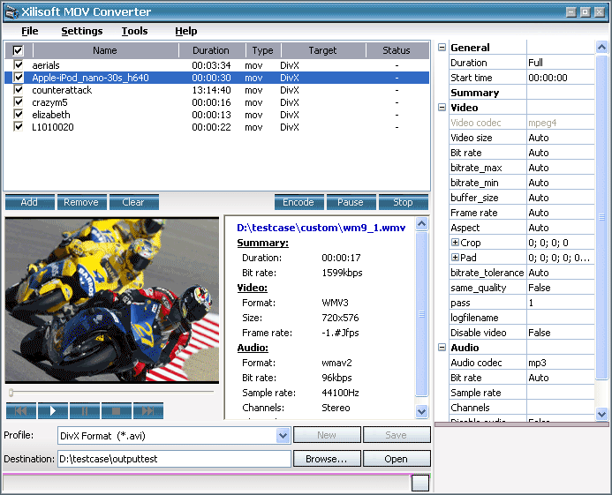Click the Start time 00:00:00 value
The width and height of the screenshot is (612, 495).
pos(561,78)
